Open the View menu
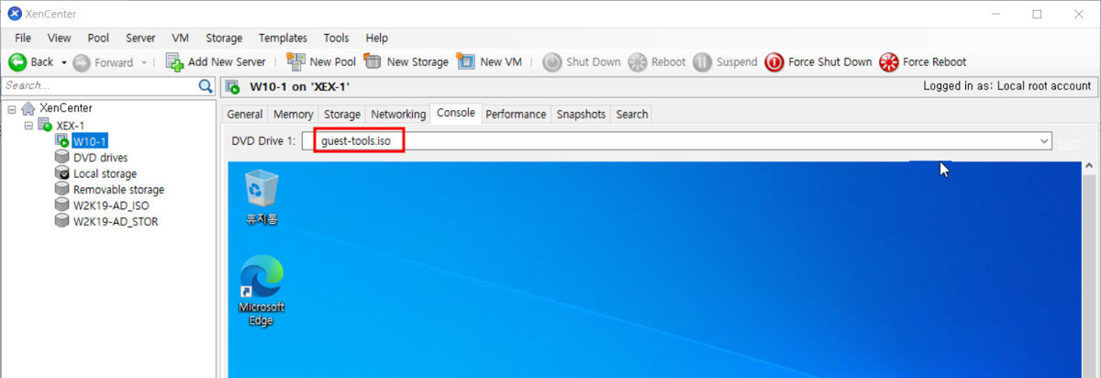 point(59,38)
